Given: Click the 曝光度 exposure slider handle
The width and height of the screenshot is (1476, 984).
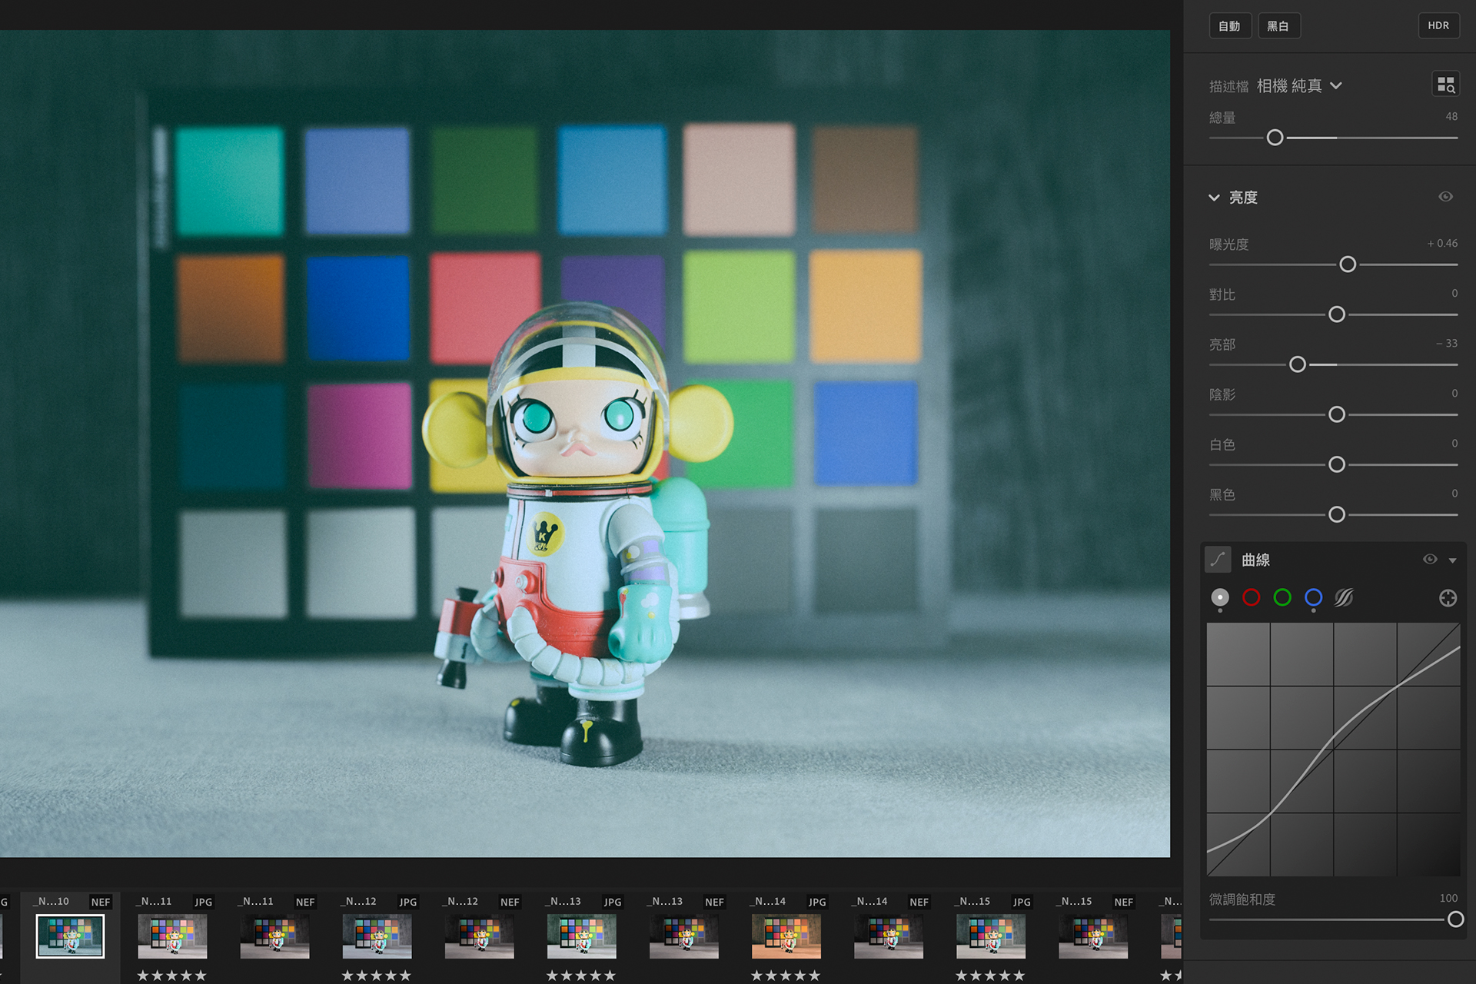Looking at the screenshot, I should pos(1348,264).
